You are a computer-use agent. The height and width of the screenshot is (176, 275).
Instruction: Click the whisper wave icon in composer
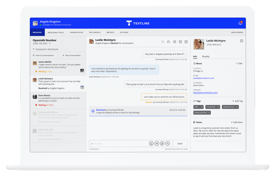click(167, 143)
